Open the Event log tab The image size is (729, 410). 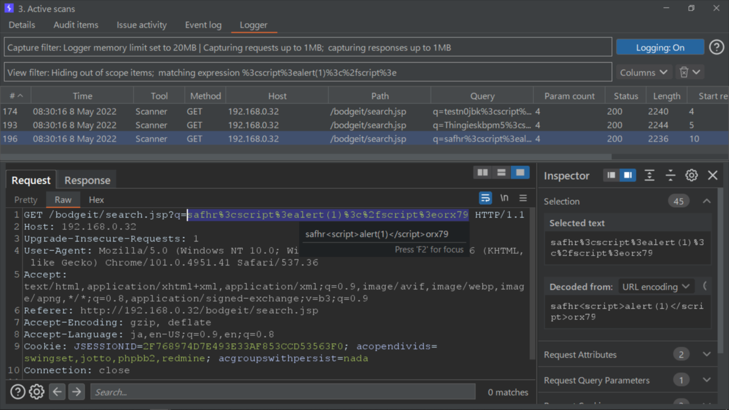(203, 25)
